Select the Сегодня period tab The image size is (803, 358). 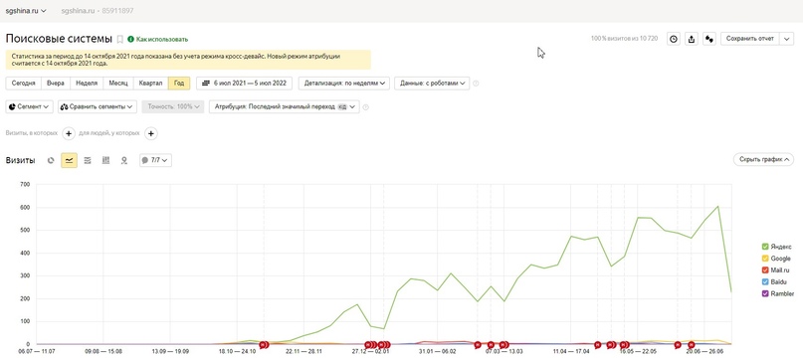(x=24, y=84)
